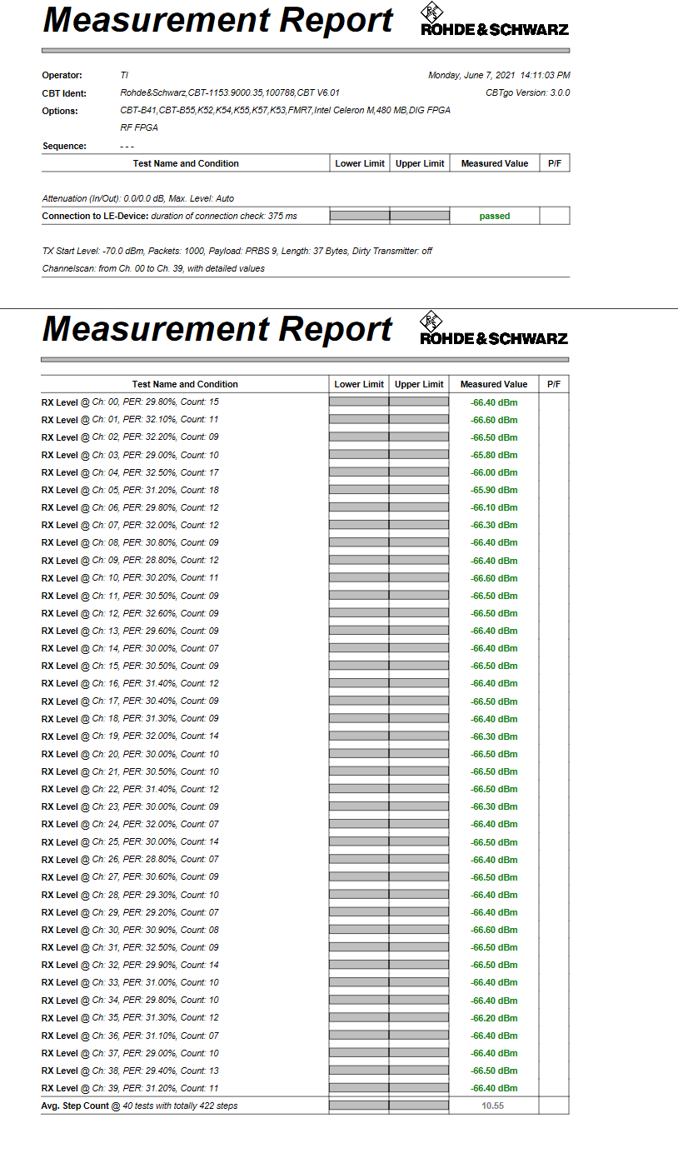The image size is (678, 1153).
Task: Select the P/F column checkbox area for Ch 00
Action: click(554, 402)
